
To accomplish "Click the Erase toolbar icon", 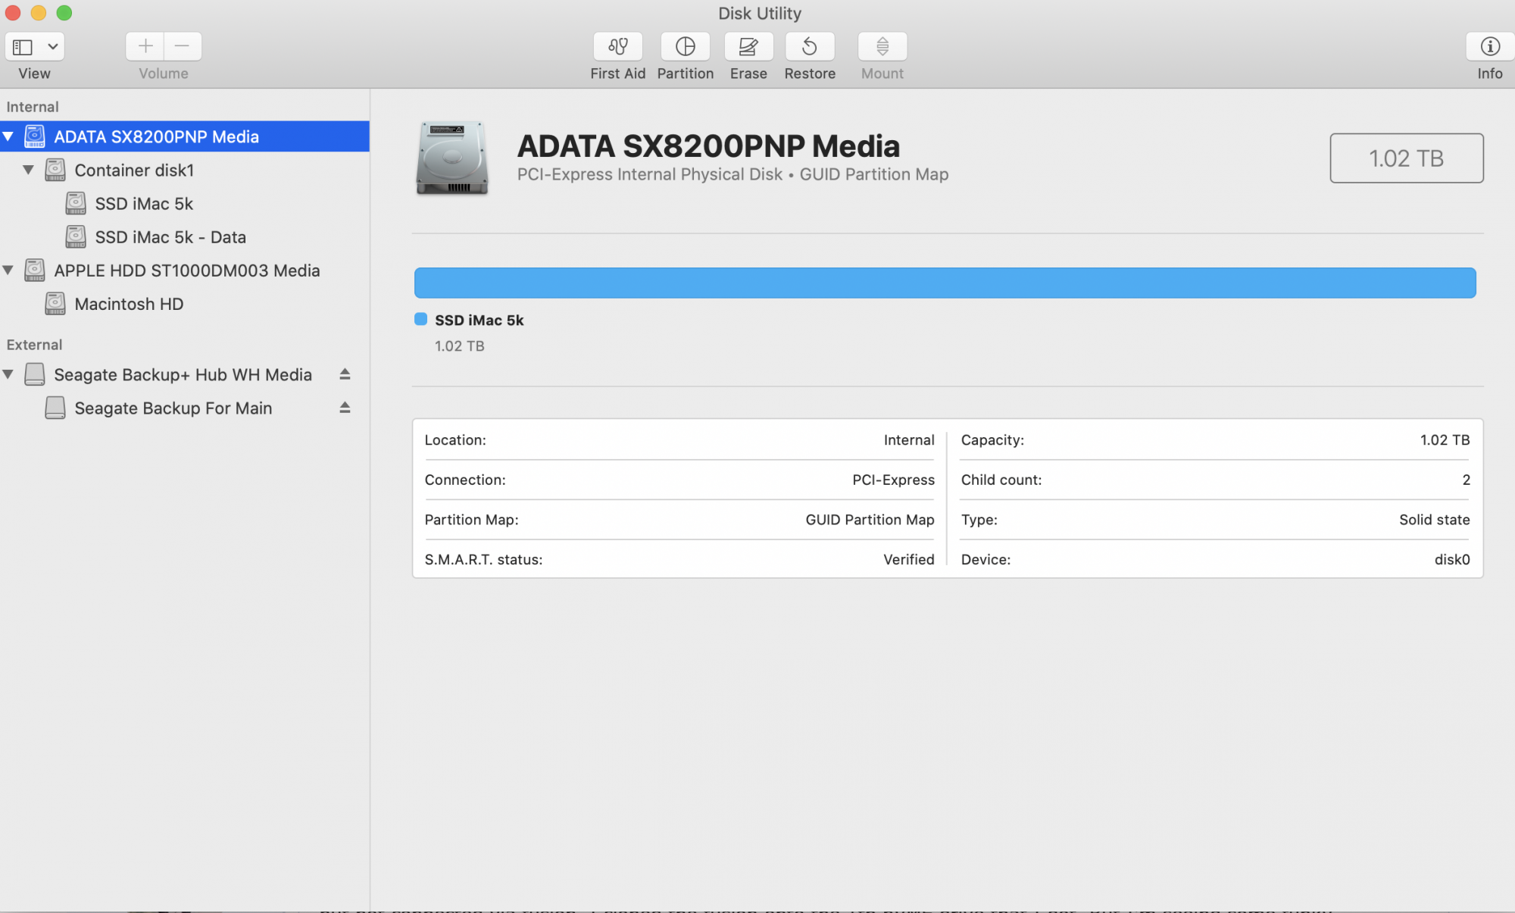I will tap(748, 46).
